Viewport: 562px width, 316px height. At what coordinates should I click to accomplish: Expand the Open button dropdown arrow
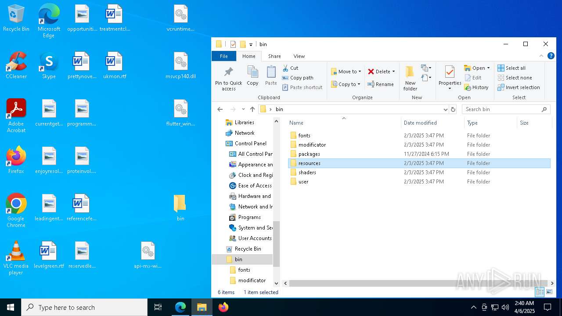[488, 68]
